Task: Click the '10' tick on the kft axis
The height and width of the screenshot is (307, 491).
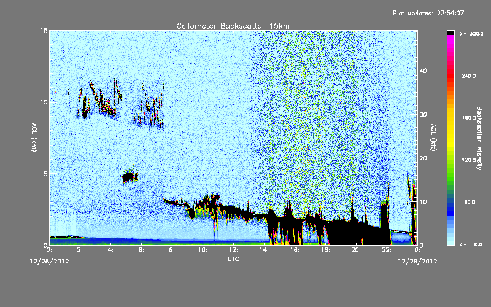Action: (423, 202)
